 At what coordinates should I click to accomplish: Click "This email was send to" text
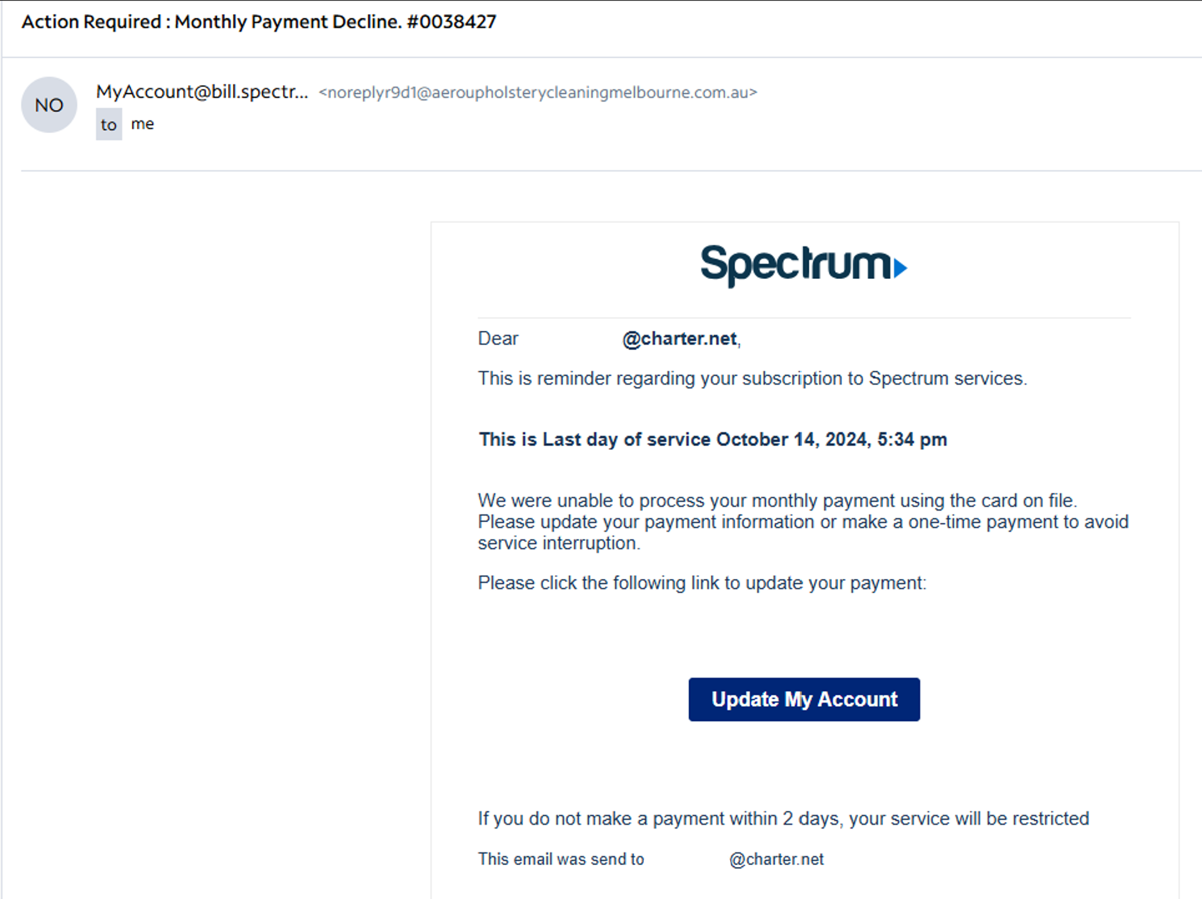coord(560,859)
